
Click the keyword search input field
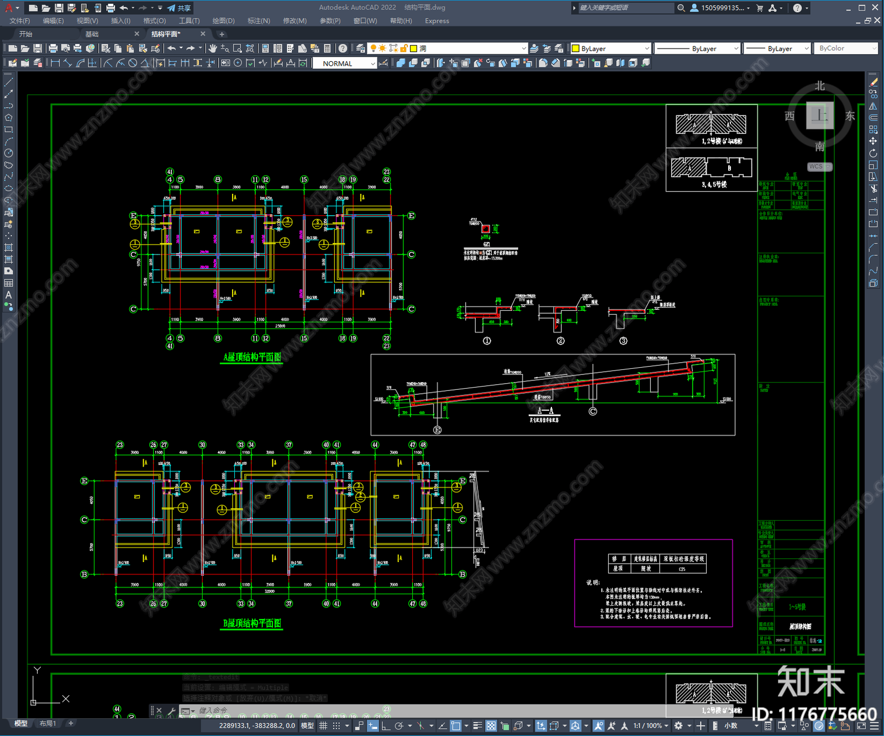point(625,8)
